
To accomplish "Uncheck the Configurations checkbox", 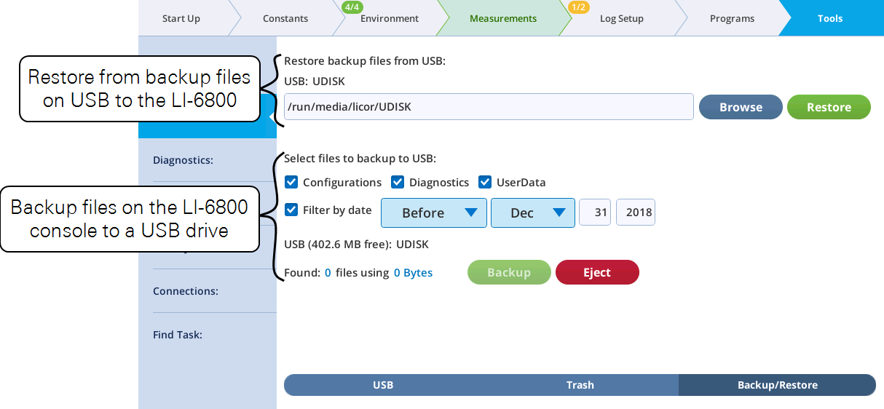I will (291, 182).
